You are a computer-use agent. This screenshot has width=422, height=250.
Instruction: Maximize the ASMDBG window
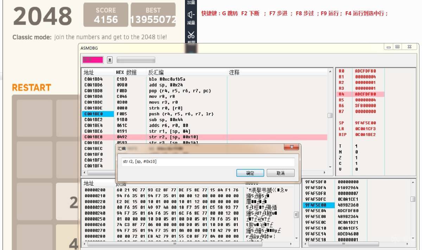click(x=397, y=47)
